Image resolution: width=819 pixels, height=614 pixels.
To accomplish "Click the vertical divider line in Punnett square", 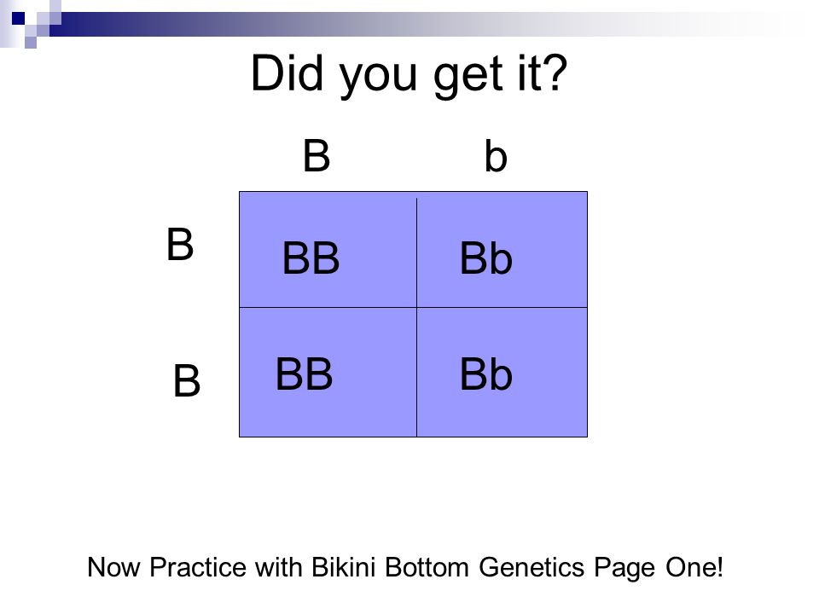I will [416, 317].
